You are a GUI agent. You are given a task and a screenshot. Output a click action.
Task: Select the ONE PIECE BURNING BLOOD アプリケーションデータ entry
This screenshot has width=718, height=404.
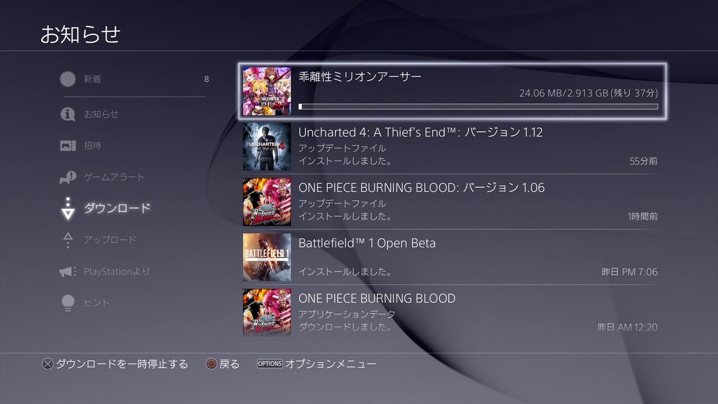click(x=450, y=312)
